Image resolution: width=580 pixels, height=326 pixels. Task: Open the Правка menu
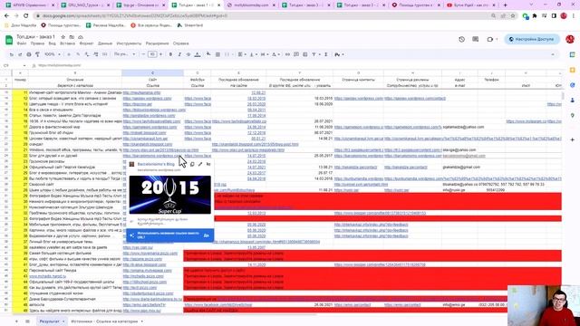(x=37, y=43)
